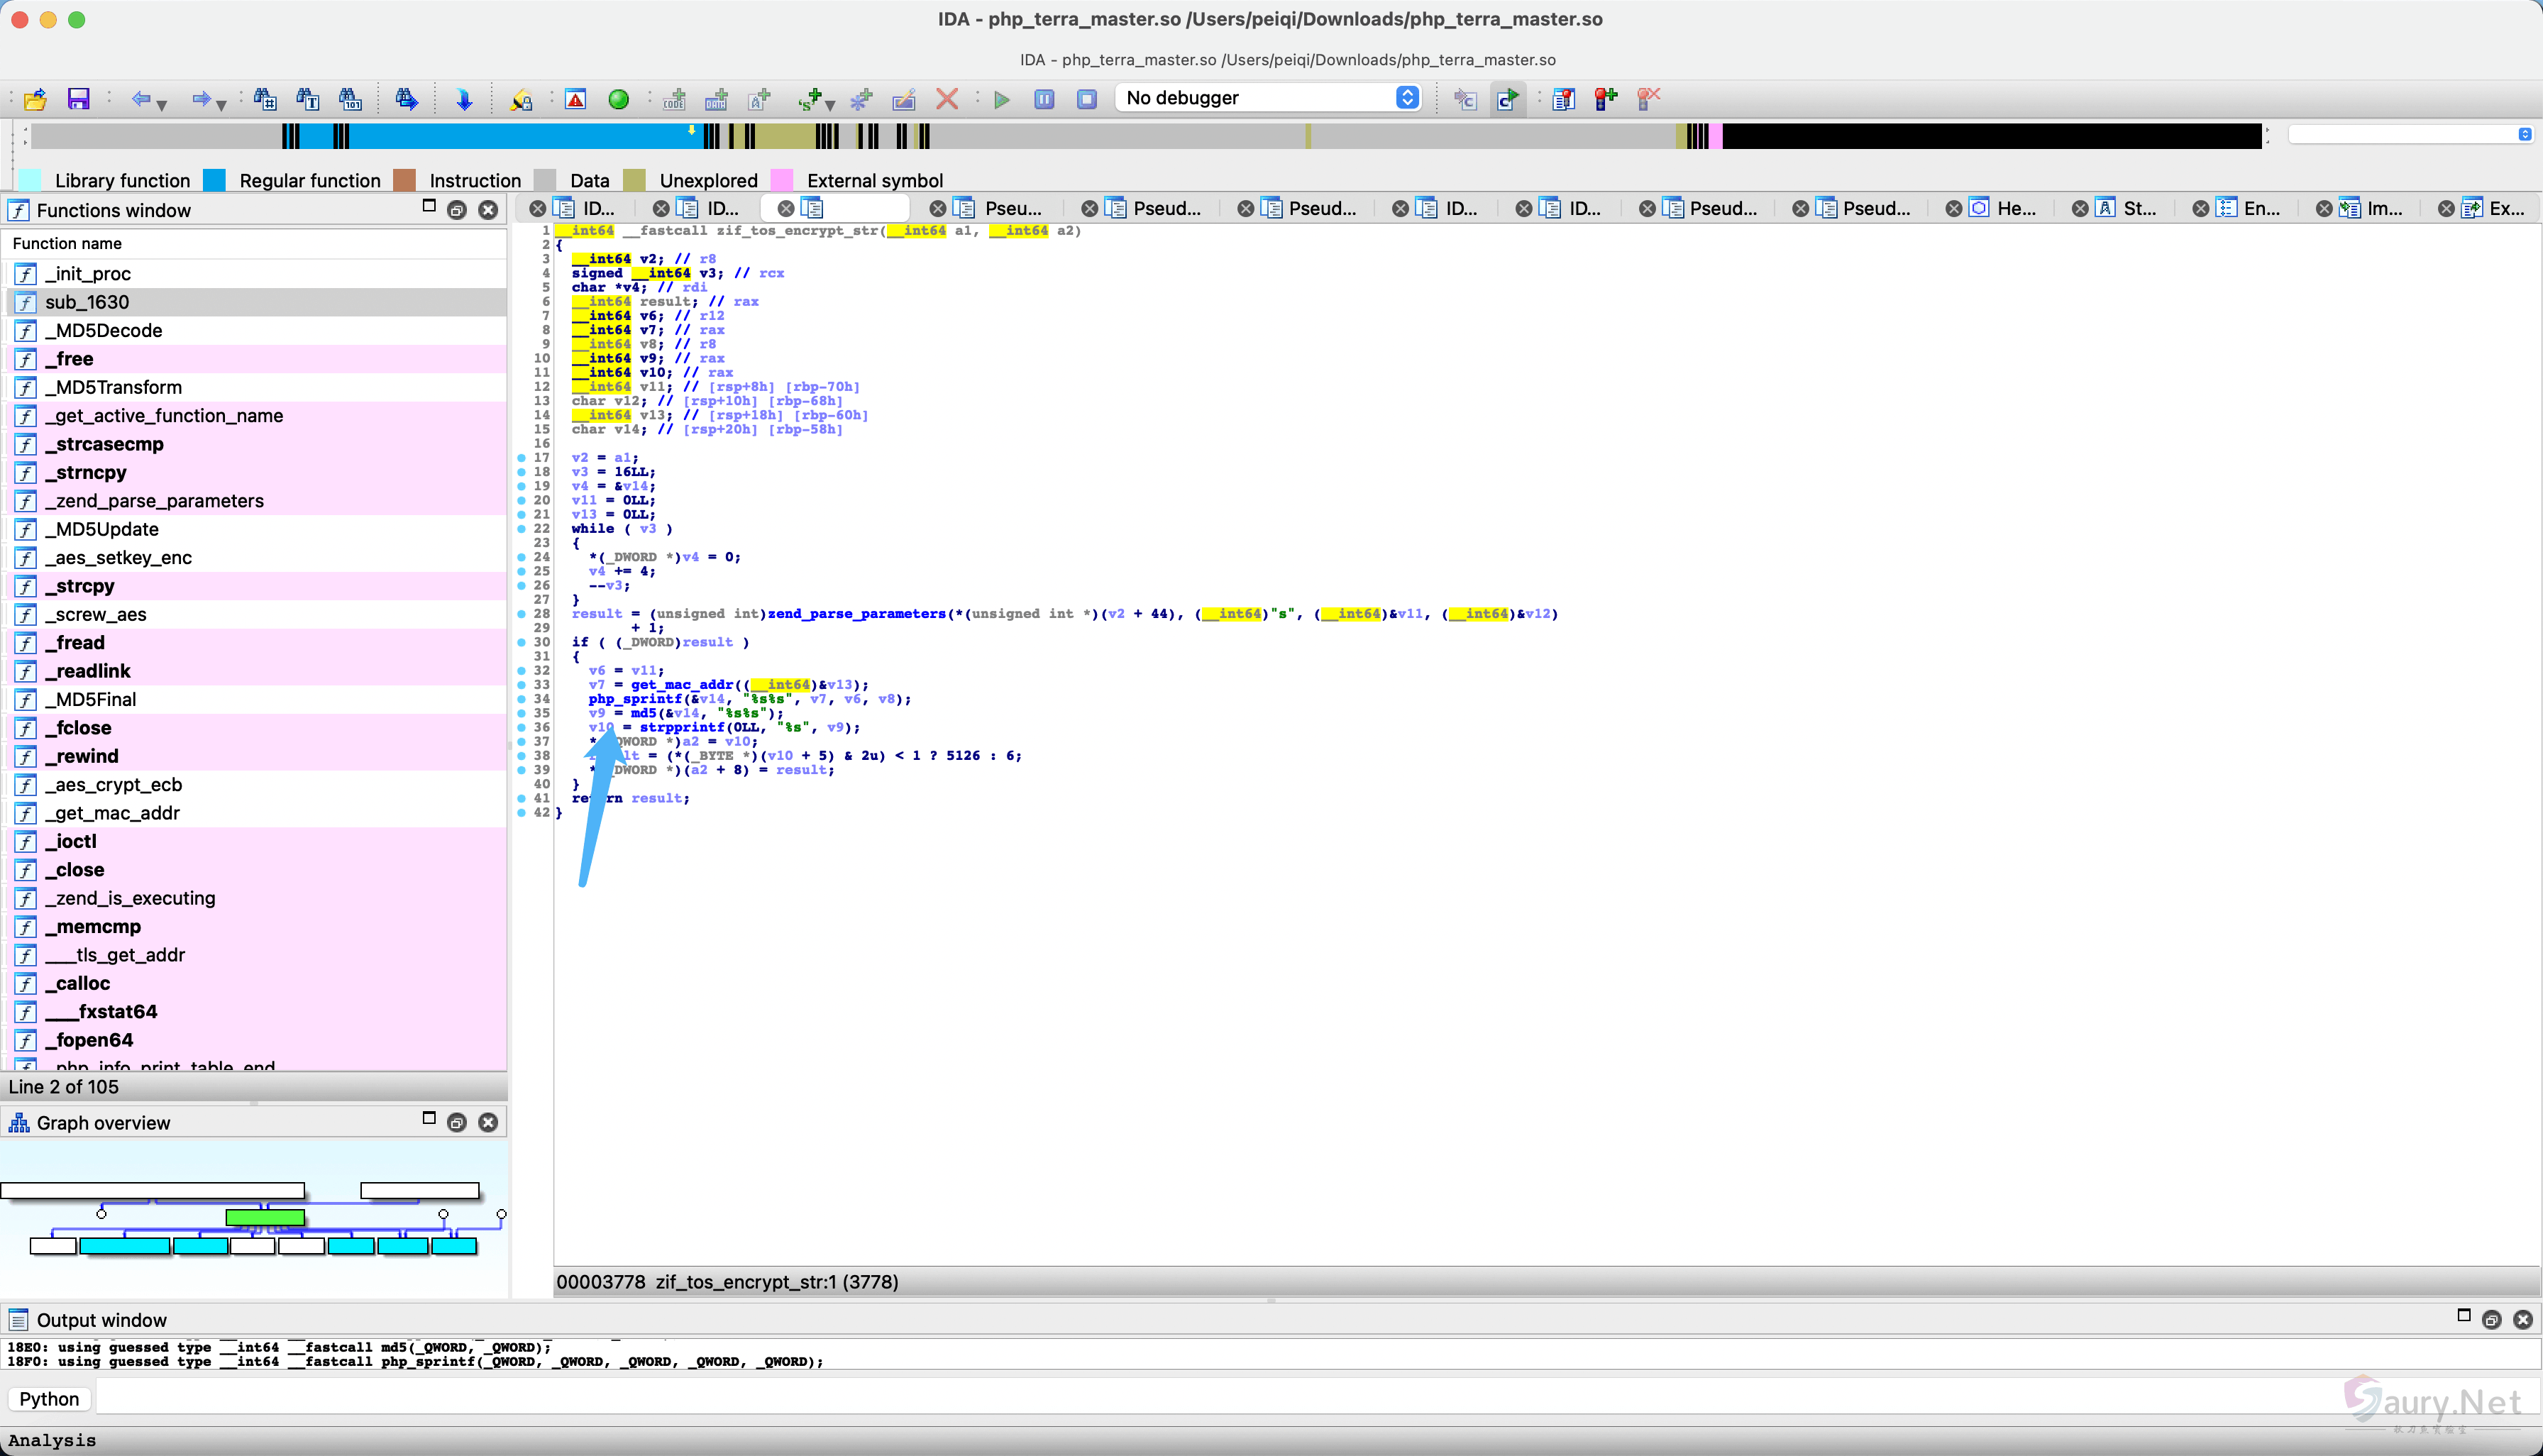
Task: Select _get_mac_addr function in list
Action: click(x=113, y=813)
